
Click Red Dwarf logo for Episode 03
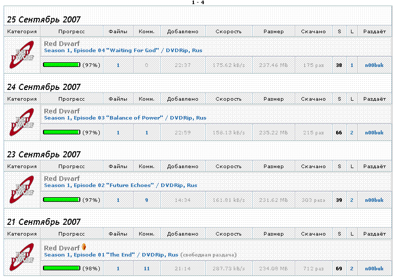click(x=22, y=122)
